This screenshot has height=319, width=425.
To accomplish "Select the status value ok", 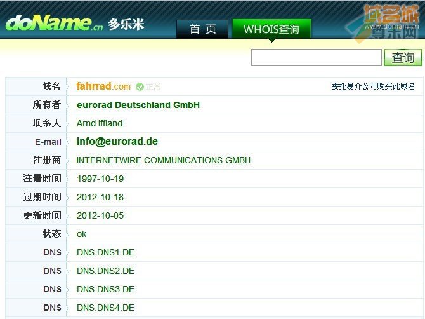I will tap(81, 234).
